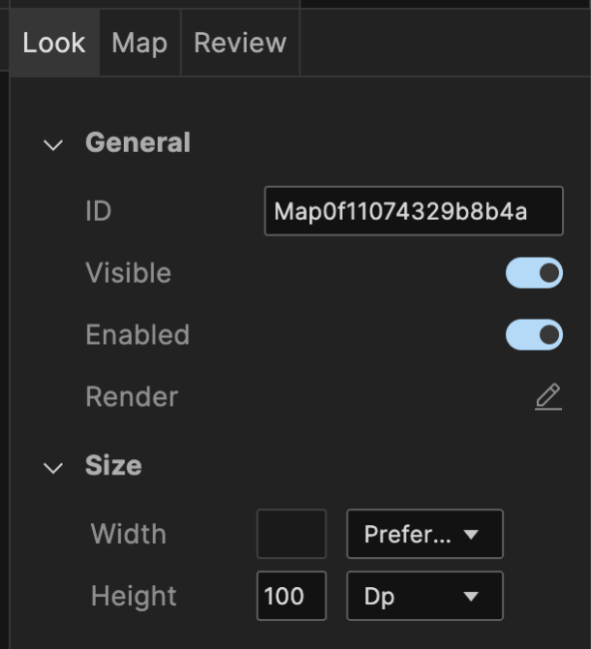Image resolution: width=591 pixels, height=649 pixels.
Task: Collapse the Size section chevron
Action: 53,468
